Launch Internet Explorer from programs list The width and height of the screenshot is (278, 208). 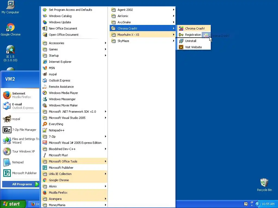(74, 62)
